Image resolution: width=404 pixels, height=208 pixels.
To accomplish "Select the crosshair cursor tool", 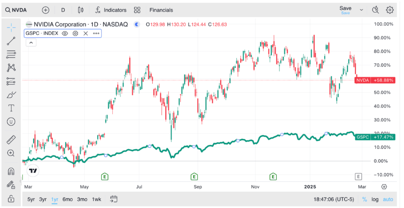I will (11, 28).
